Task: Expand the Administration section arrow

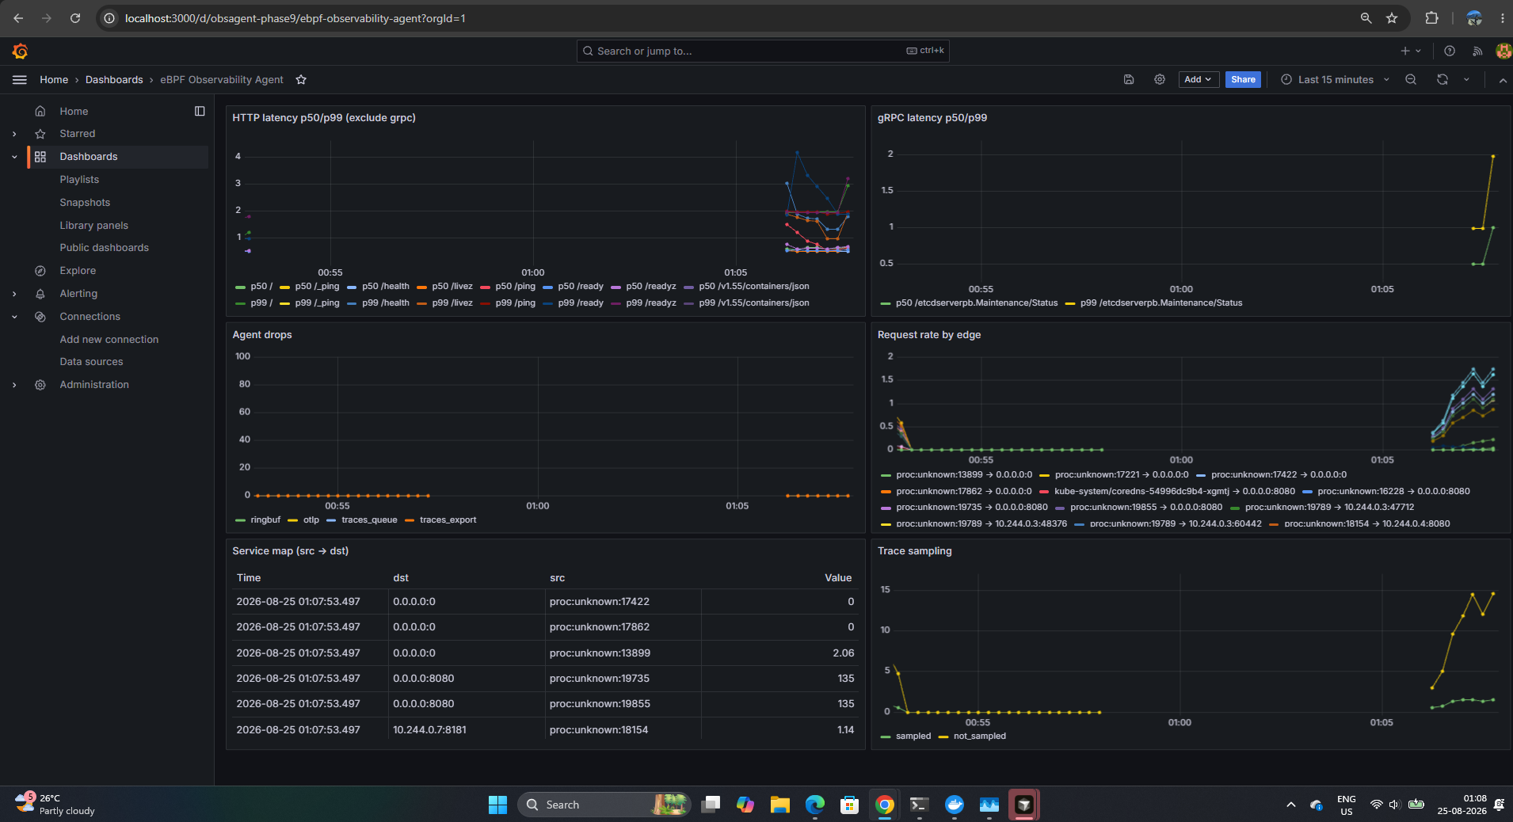Action: coord(14,385)
